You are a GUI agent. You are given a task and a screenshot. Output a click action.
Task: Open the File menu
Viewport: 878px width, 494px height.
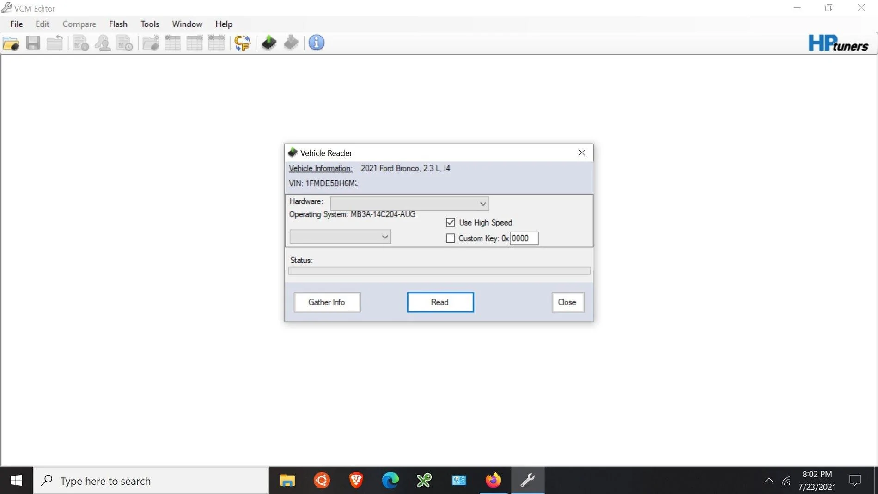click(16, 24)
